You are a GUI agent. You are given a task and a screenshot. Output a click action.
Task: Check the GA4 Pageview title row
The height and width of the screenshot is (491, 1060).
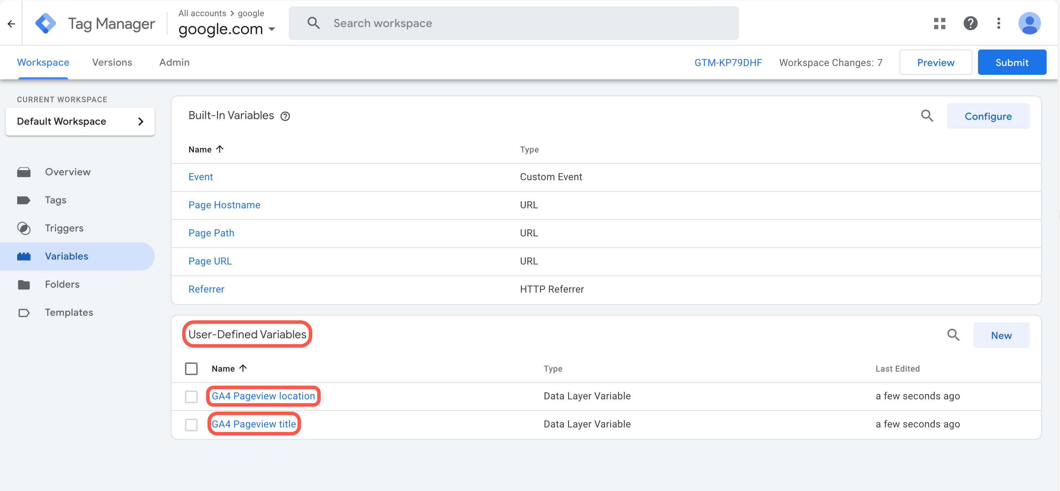point(191,424)
